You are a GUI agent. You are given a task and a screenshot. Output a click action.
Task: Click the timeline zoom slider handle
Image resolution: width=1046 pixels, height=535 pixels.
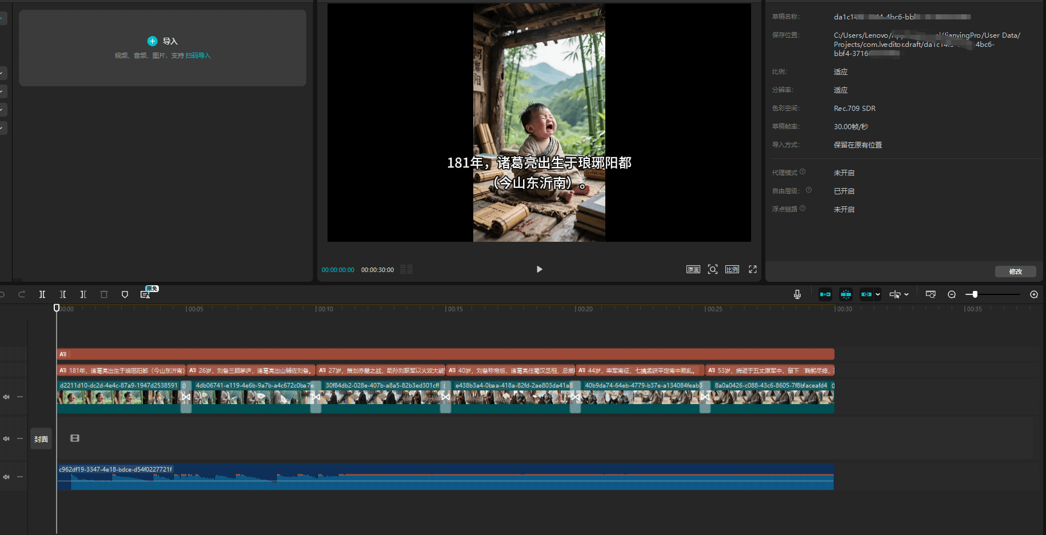pos(975,294)
